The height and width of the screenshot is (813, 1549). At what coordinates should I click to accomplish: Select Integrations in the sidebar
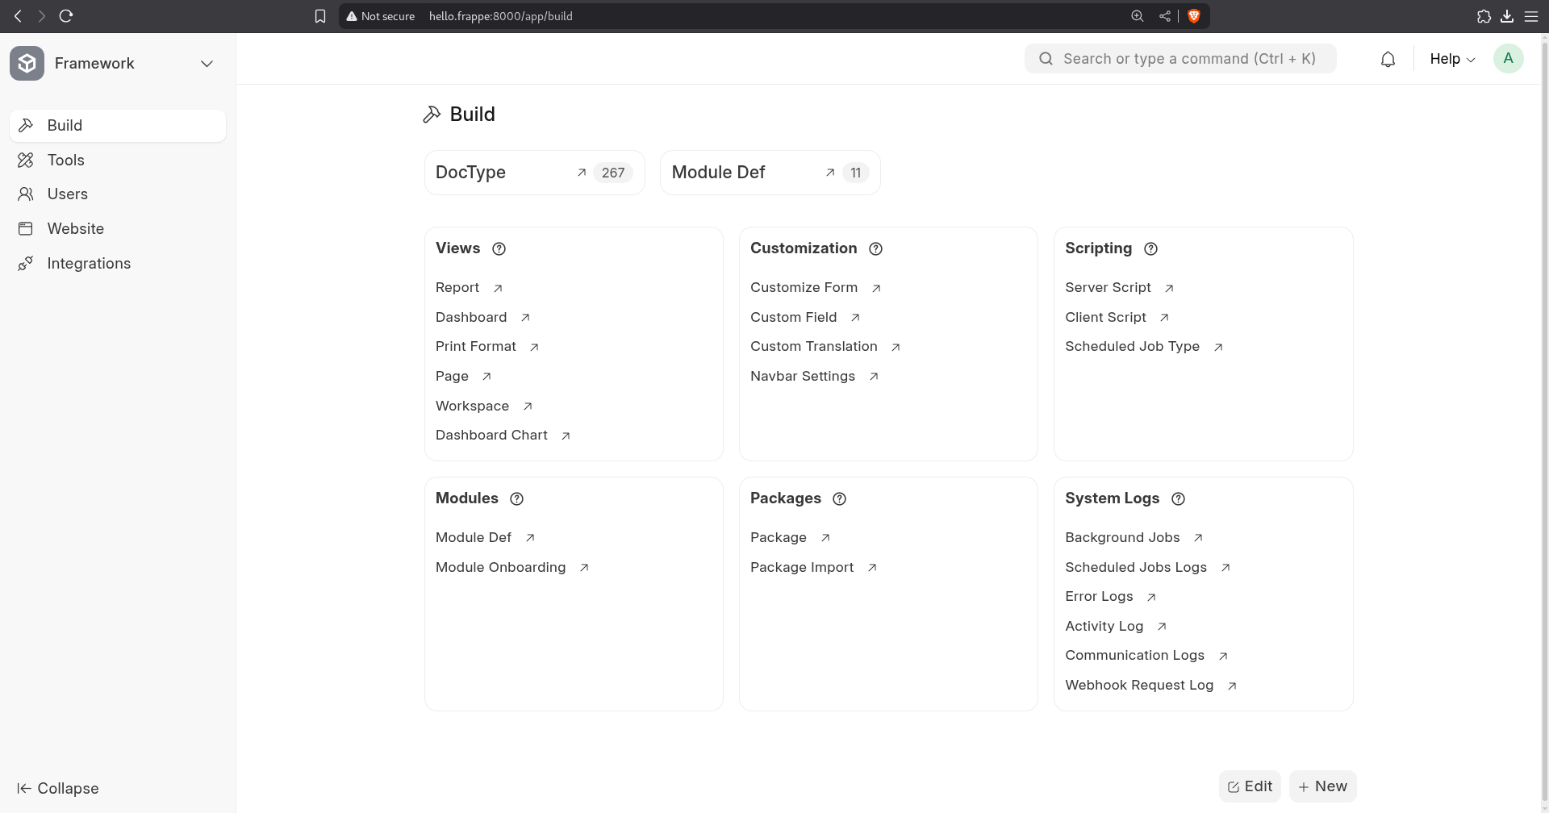coord(89,263)
